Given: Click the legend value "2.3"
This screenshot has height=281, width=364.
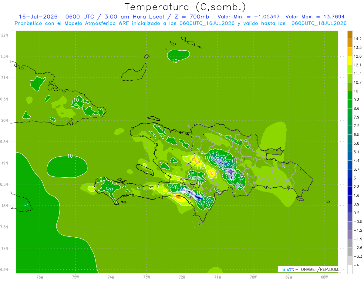Looking at the screenshot, I should (356, 186).
